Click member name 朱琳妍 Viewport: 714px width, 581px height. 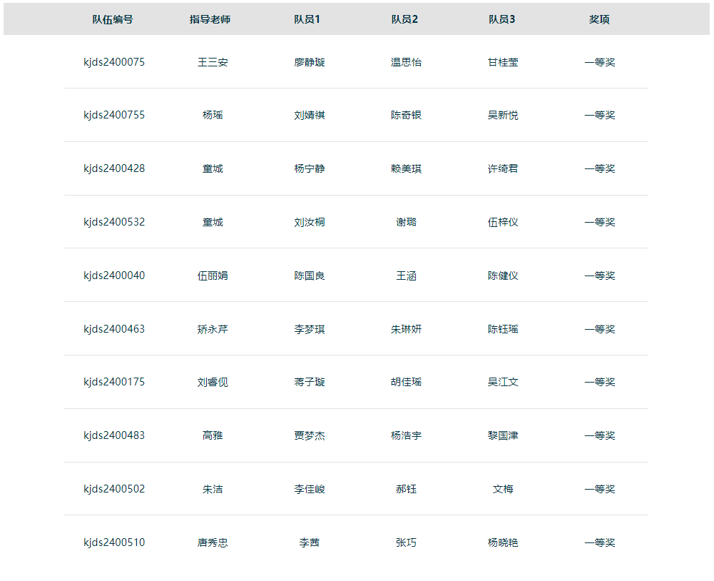click(405, 328)
